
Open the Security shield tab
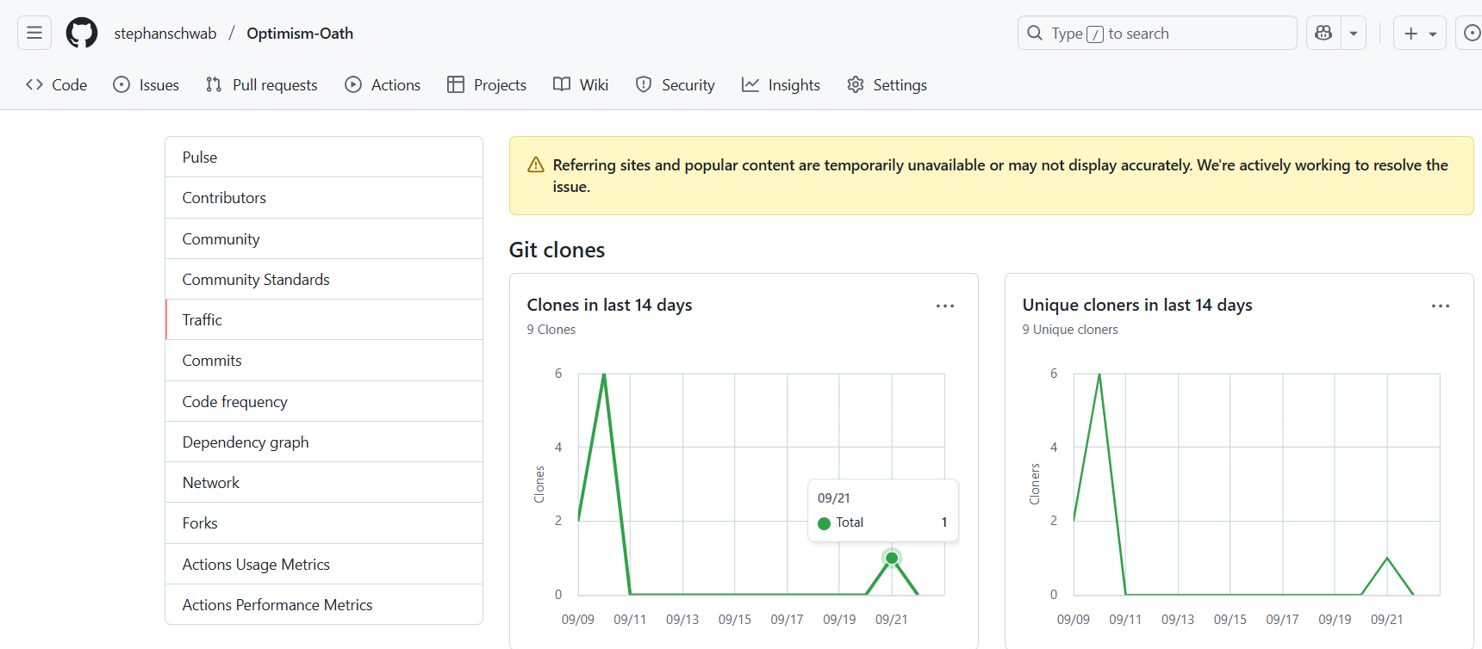676,85
